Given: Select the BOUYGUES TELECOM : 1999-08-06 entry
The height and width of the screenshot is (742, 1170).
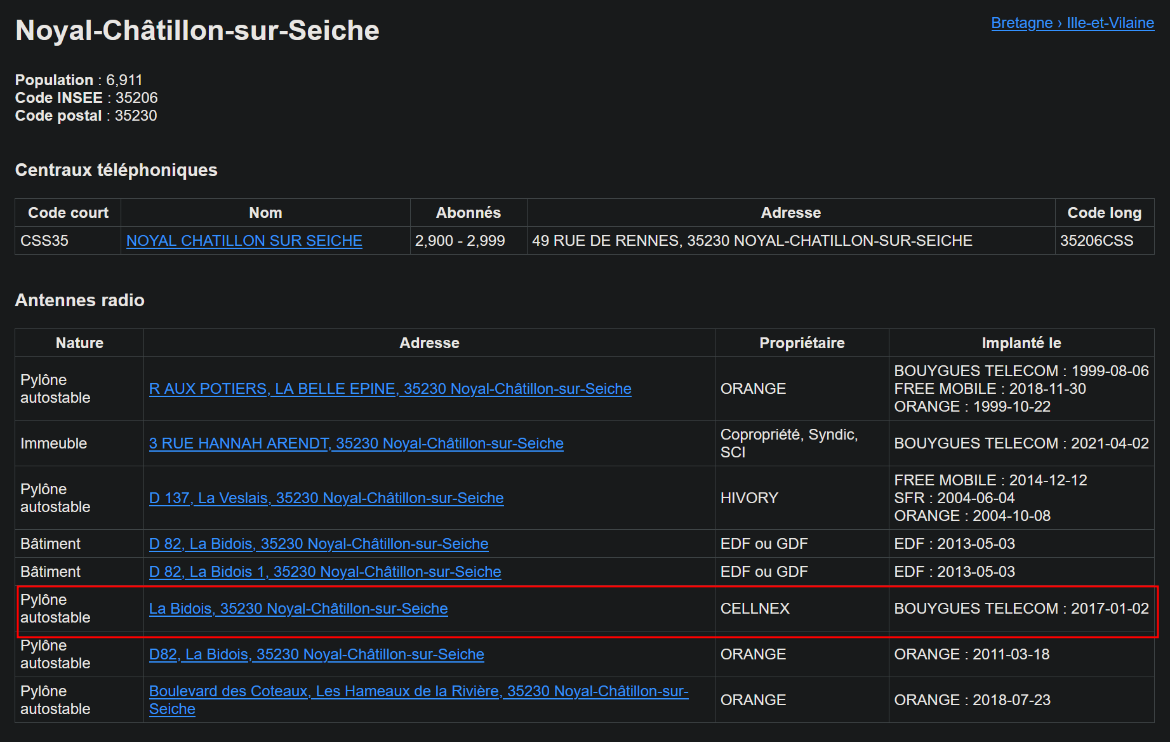Looking at the screenshot, I should coord(1021,371).
